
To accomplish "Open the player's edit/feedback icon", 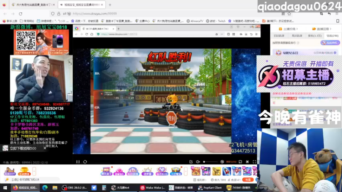I will [191, 162].
